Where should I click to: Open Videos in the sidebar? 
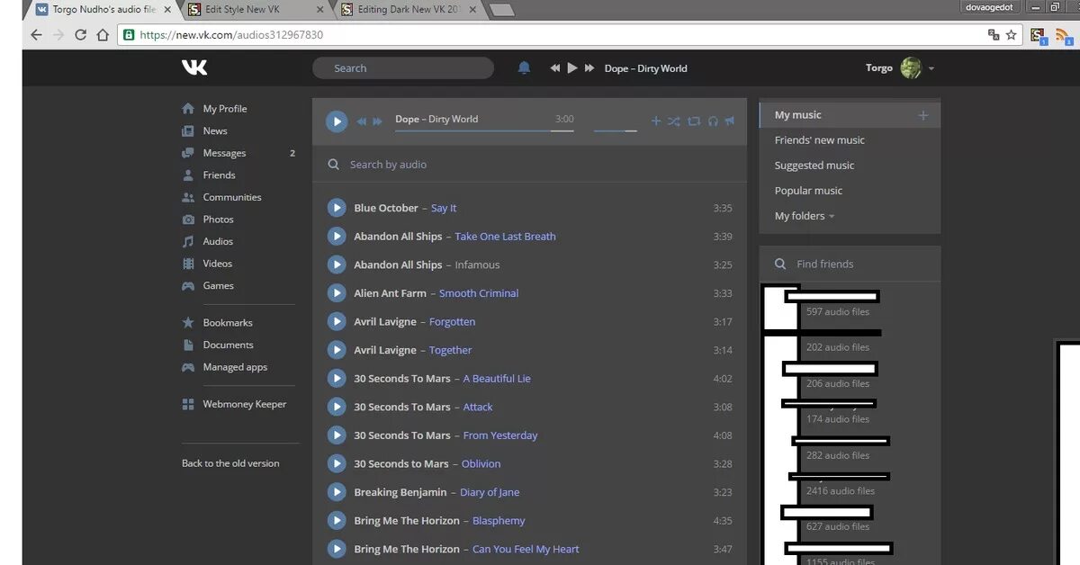coord(217,264)
